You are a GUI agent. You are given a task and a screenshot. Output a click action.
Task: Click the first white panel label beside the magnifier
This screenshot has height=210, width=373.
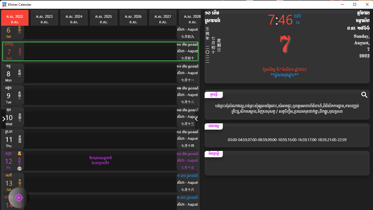pos(214,95)
